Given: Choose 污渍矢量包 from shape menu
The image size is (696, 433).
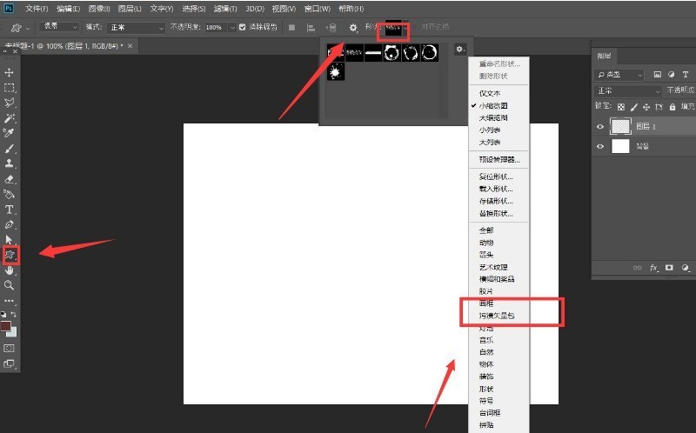Looking at the screenshot, I should 499,316.
